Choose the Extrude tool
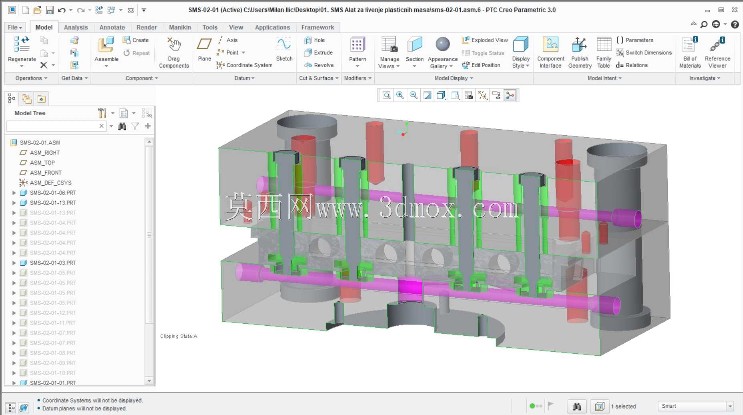Image resolution: width=743 pixels, height=415 pixels. (x=318, y=52)
